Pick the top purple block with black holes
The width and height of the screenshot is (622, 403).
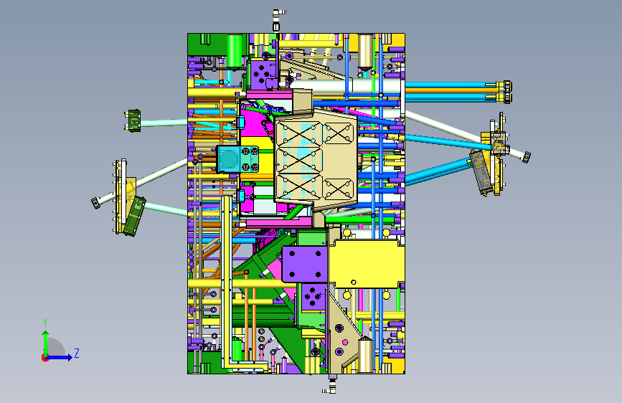(262, 74)
